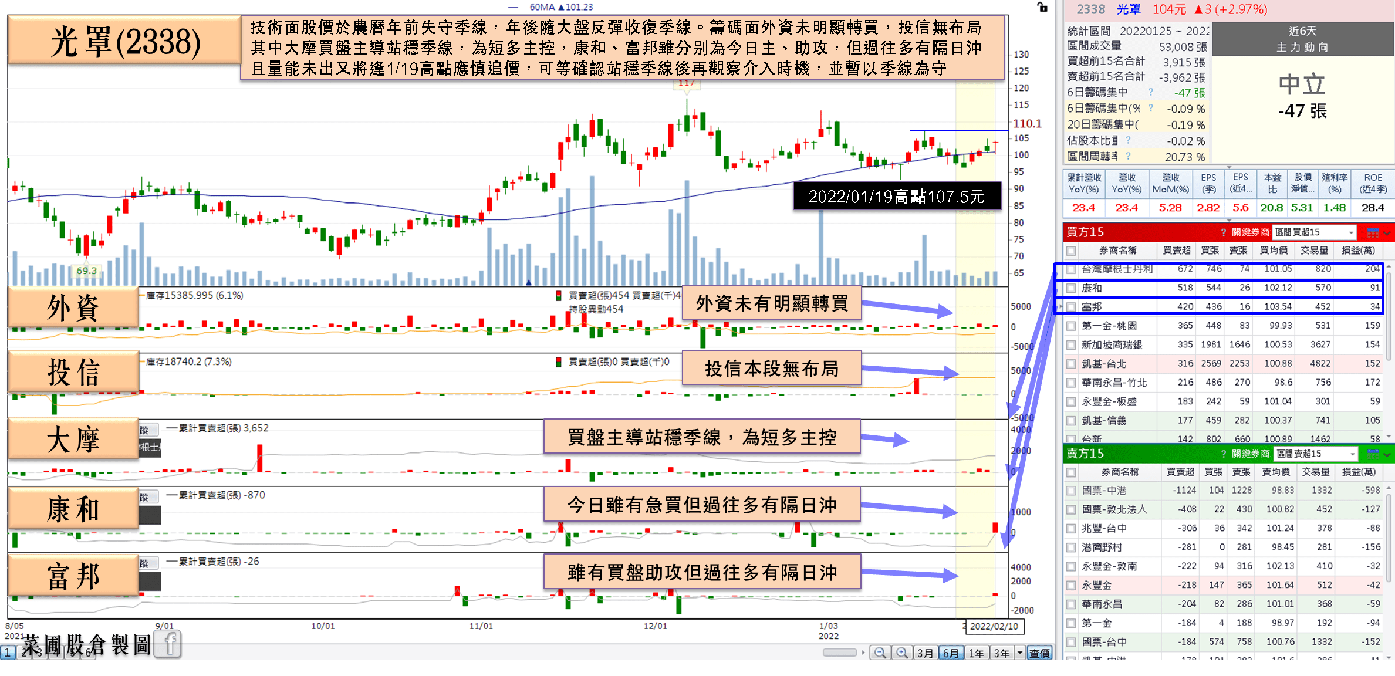
Task: Sort by 交易量 column in 買方15 table
Action: pyautogui.click(x=1314, y=251)
